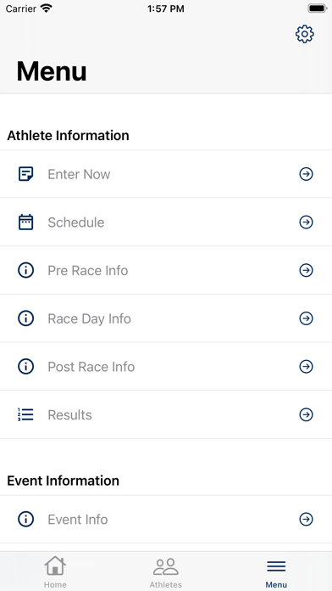Tap the Results numbered list icon
This screenshot has width=332, height=591.
(x=26, y=414)
